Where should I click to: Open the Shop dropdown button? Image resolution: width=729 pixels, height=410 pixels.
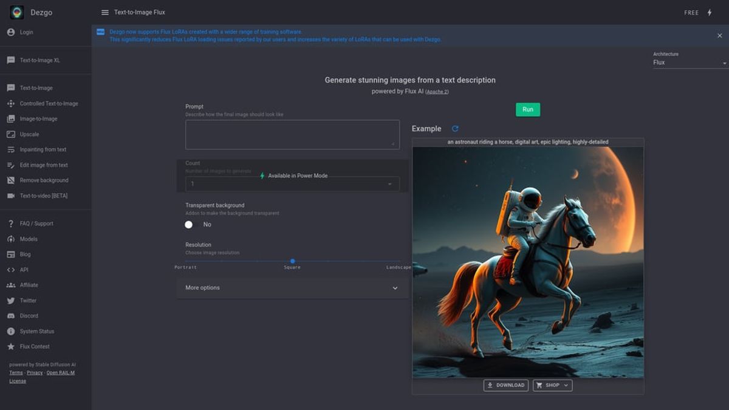pyautogui.click(x=552, y=385)
